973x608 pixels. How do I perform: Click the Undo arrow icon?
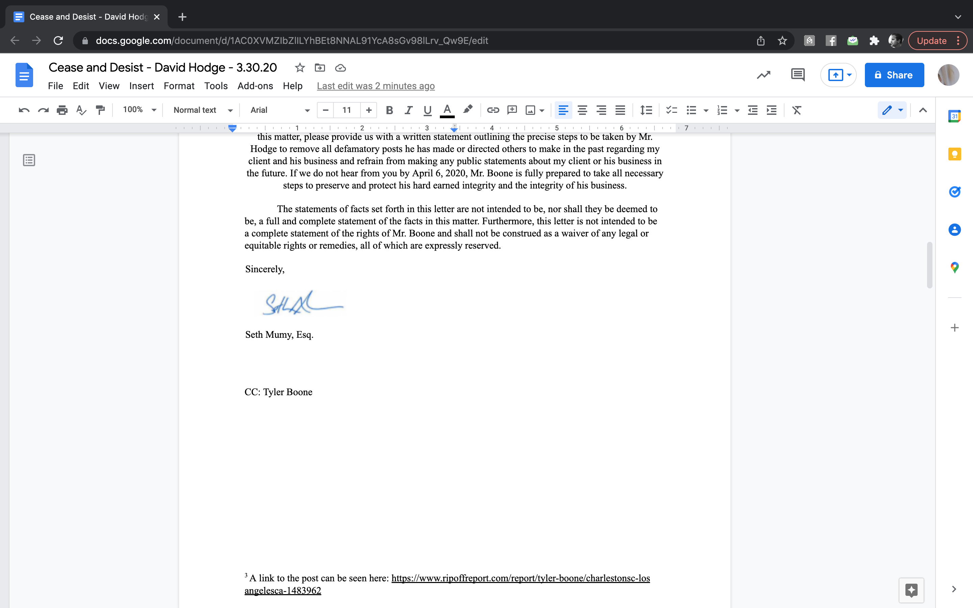(x=24, y=110)
